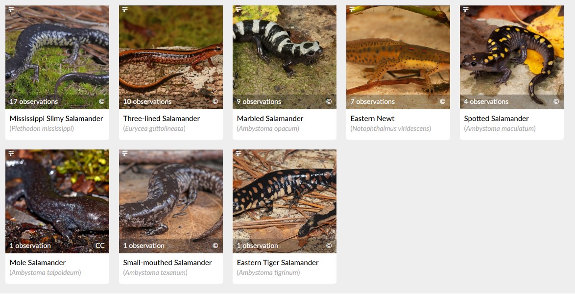Click copyright symbol on Eastern Newt photo

click(443, 101)
